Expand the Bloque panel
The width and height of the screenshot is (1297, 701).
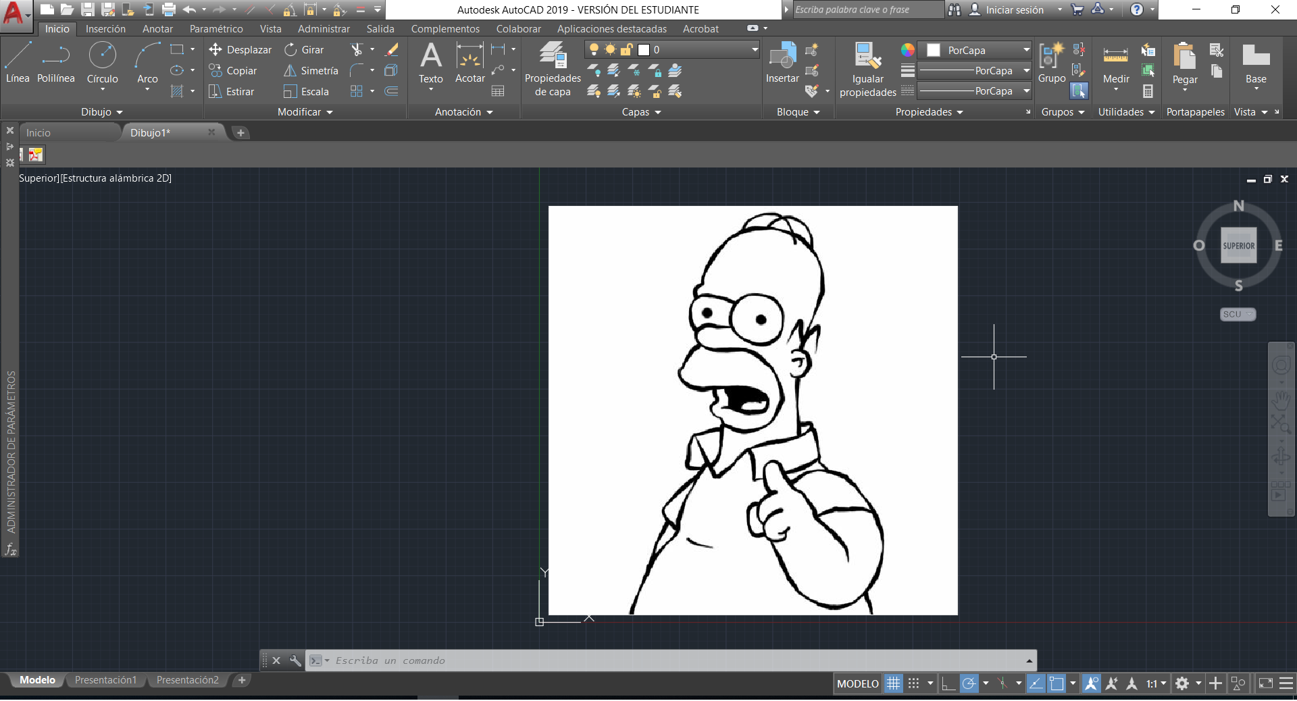[798, 112]
